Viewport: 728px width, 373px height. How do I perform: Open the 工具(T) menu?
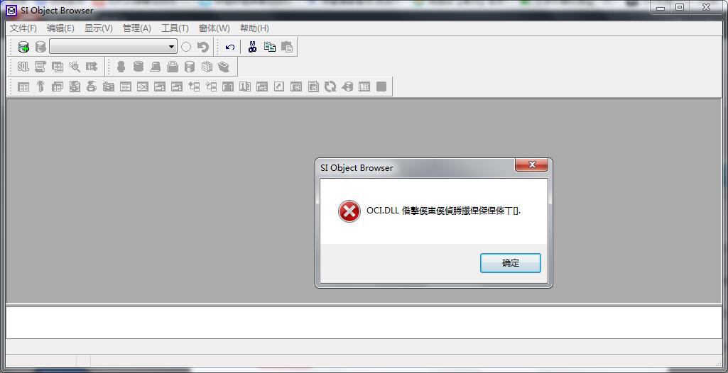(x=175, y=28)
